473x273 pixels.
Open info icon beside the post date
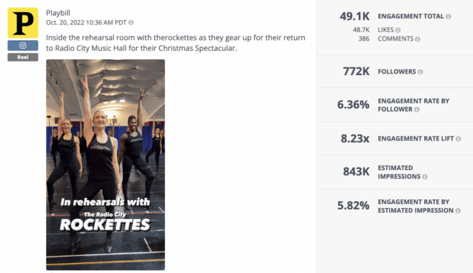pos(131,23)
